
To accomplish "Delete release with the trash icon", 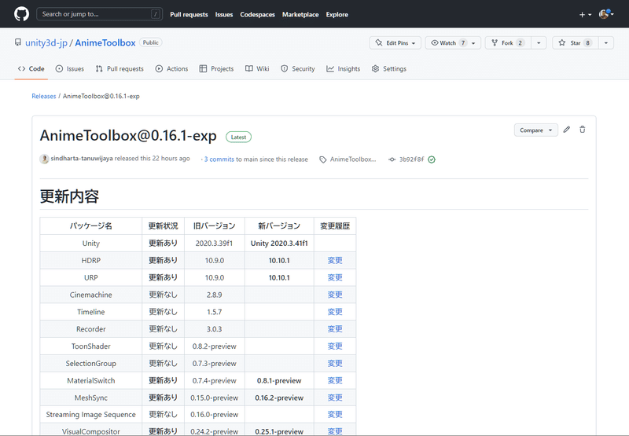I will coord(582,130).
